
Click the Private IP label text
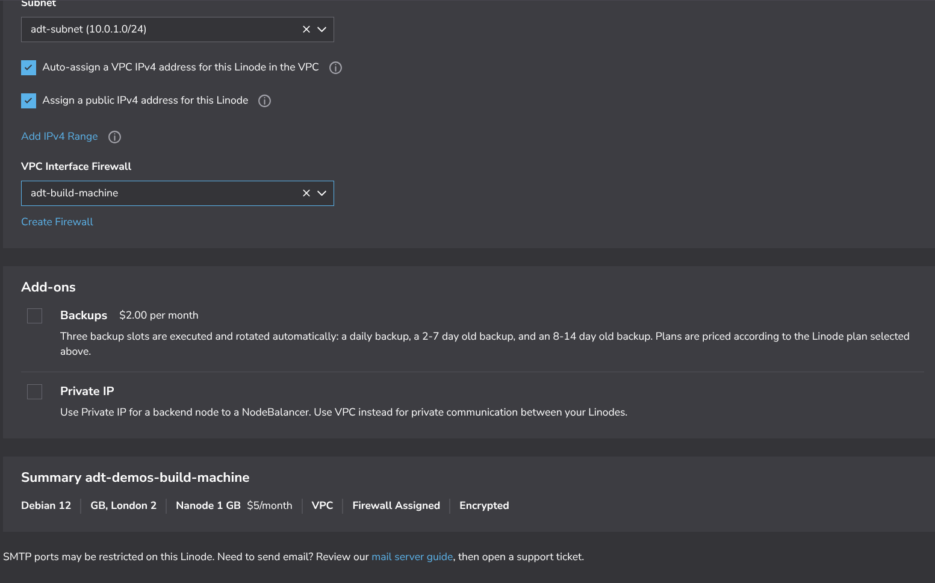pos(87,391)
